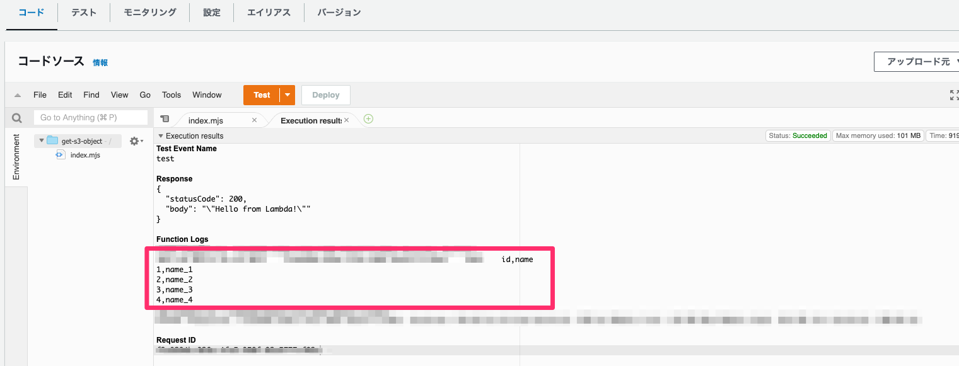Switch to the コード tab
Image resolution: width=959 pixels, height=366 pixels.
pyautogui.click(x=32, y=12)
